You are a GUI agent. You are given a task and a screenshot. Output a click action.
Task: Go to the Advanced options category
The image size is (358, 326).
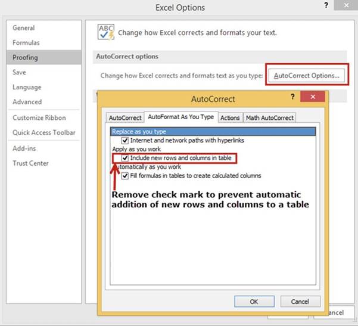click(27, 102)
